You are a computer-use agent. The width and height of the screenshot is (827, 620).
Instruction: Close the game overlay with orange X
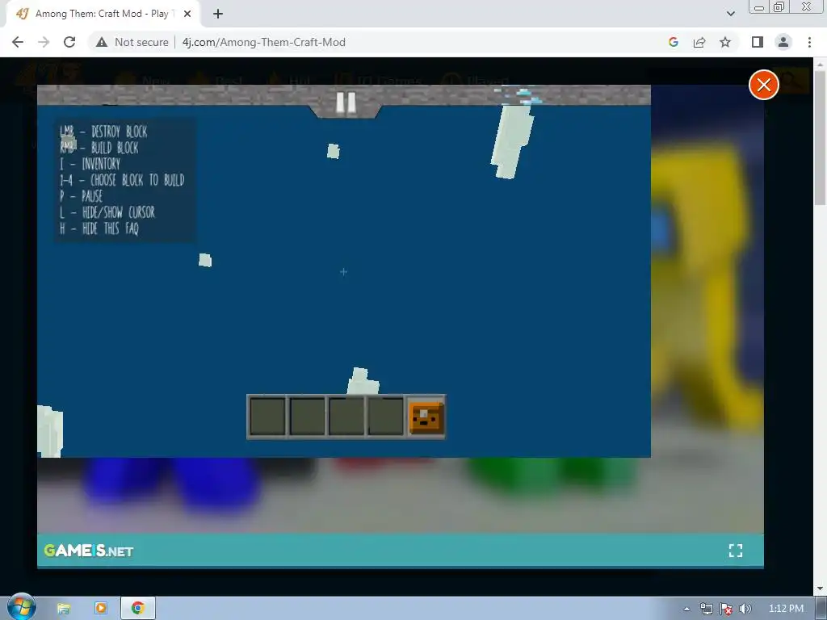click(764, 84)
